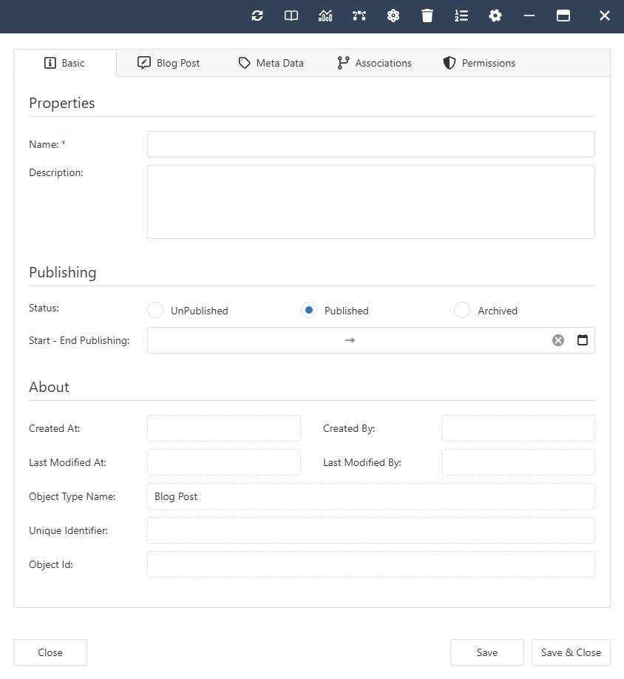Open the Meta Data tab
This screenshot has height=679, width=624.
(271, 63)
